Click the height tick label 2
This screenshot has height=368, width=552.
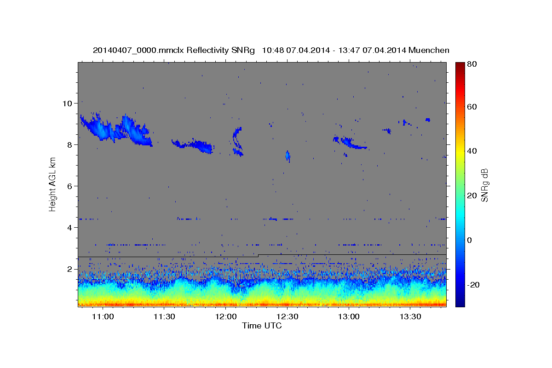pos(70,269)
